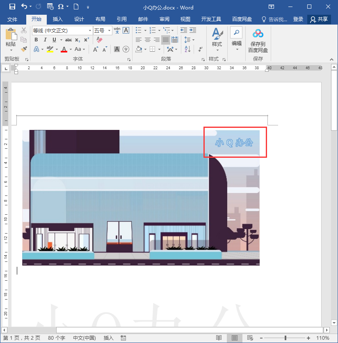
Task: Copy selection icon in clipboard group
Action: click(x=24, y=40)
